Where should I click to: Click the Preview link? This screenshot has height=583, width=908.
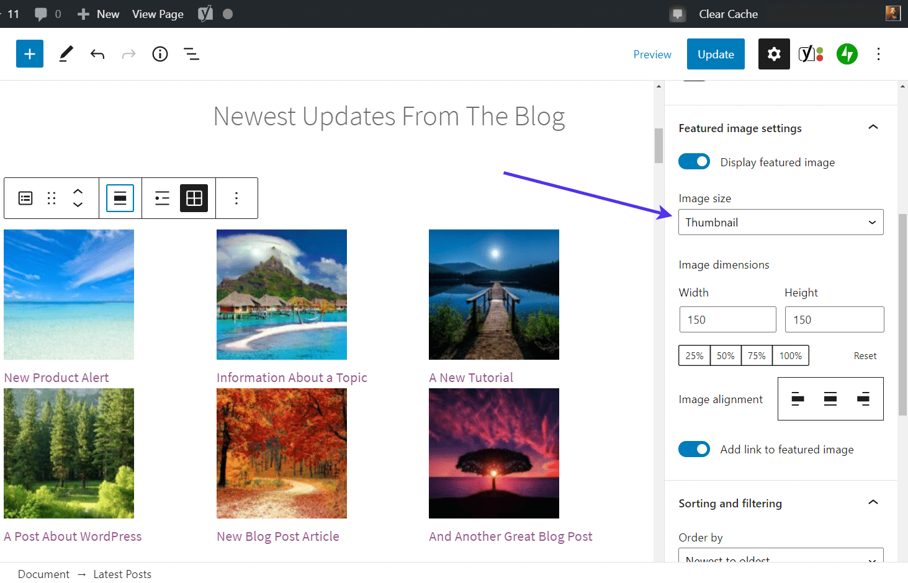(652, 54)
